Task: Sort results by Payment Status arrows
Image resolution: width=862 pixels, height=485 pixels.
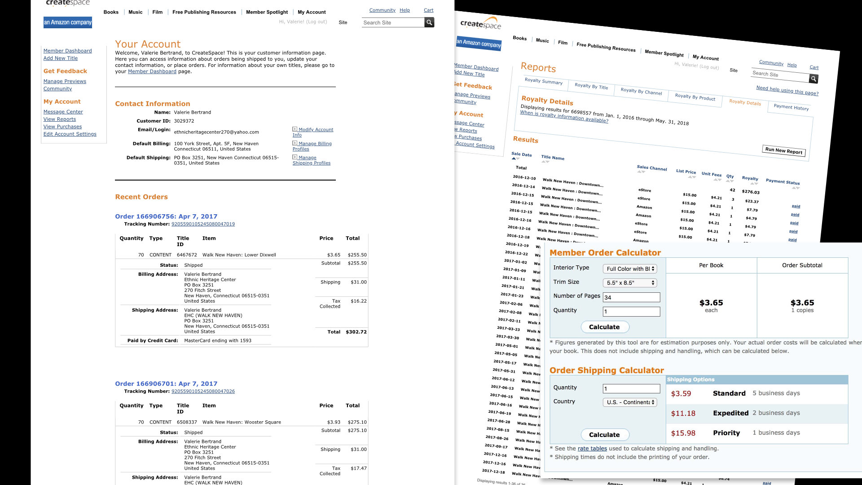Action: click(x=796, y=188)
